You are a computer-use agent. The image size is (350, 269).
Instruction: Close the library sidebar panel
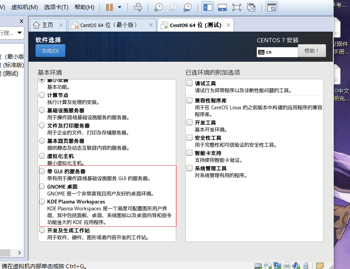(21, 21)
